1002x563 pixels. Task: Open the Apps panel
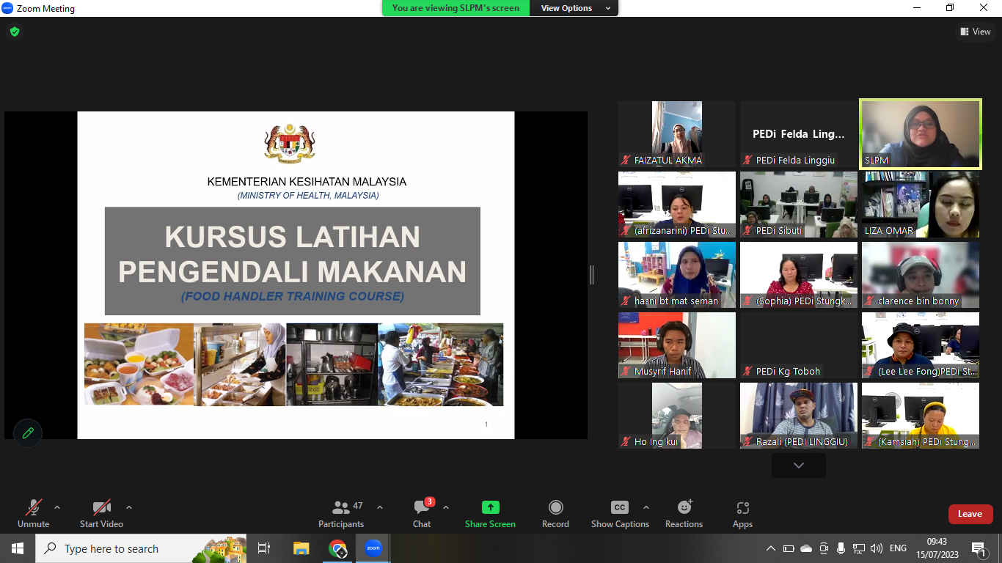[x=742, y=507]
